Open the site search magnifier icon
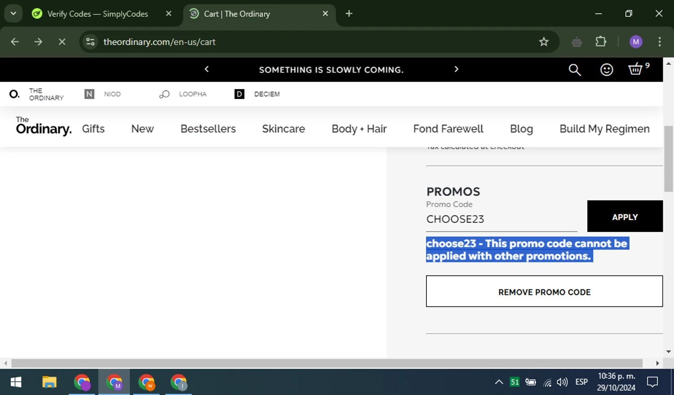 pos(575,70)
